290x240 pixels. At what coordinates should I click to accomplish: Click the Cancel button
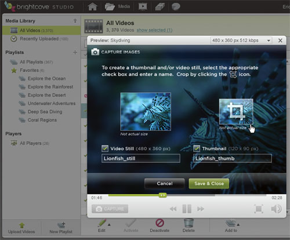(165, 183)
